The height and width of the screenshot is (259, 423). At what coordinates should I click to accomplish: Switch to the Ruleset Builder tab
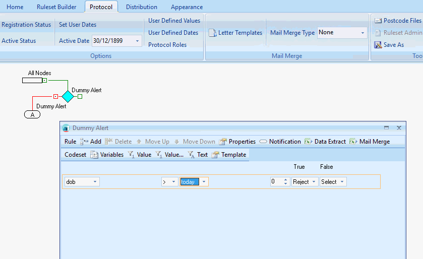coord(56,7)
